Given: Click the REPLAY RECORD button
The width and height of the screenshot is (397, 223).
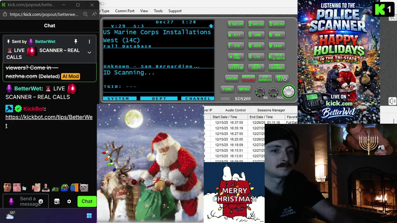Looking at the screenshot, I should click(248, 78).
